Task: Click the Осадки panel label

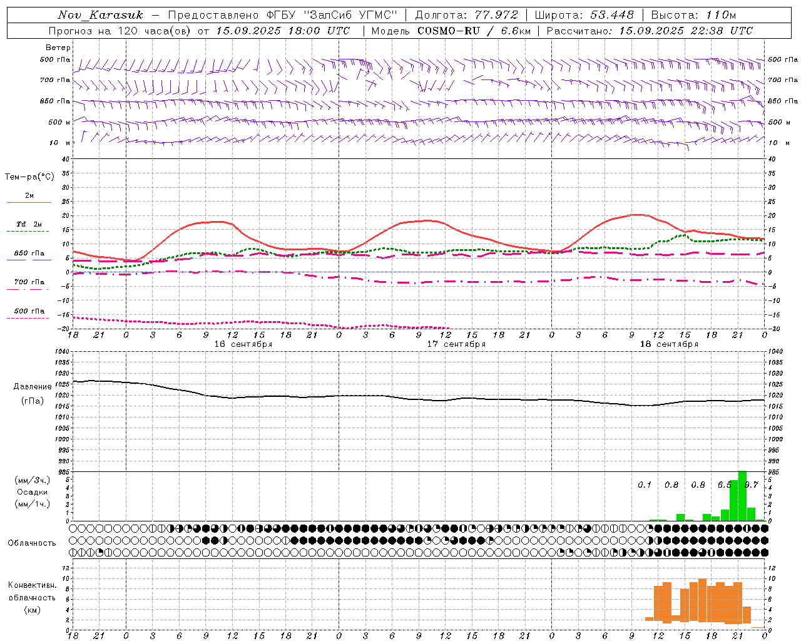Action: (x=33, y=492)
